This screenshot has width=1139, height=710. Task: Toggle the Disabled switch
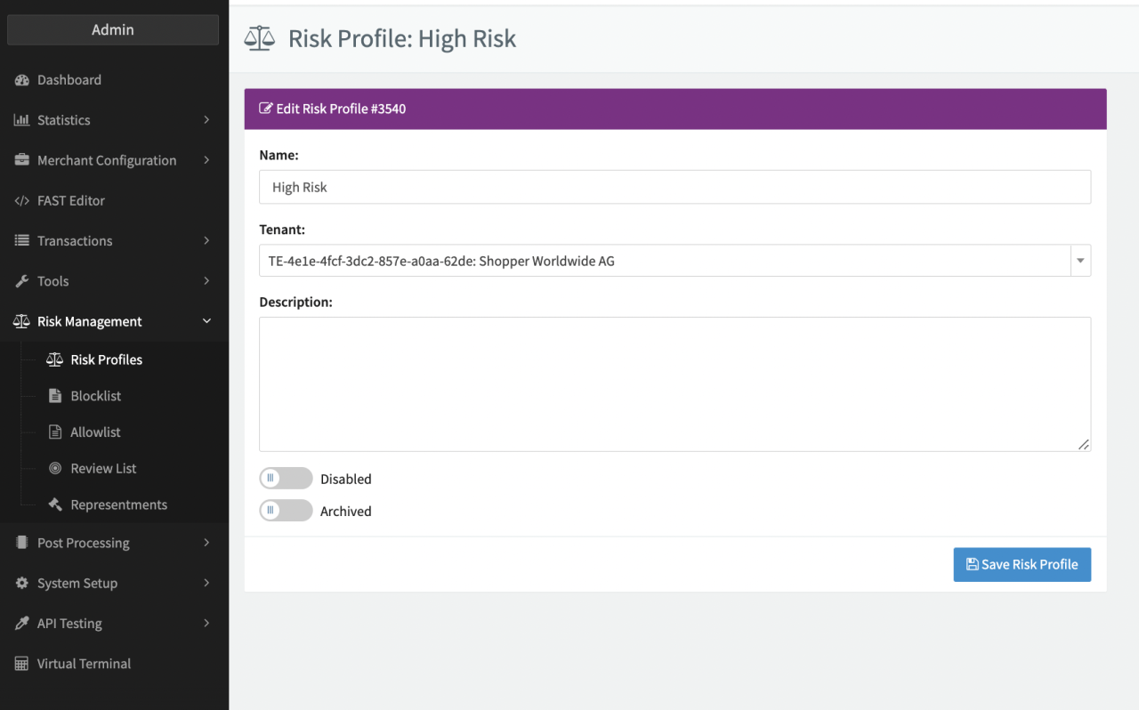(286, 479)
